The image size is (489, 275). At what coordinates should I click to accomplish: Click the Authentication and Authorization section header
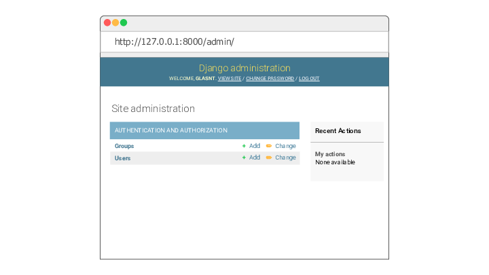coord(204,130)
